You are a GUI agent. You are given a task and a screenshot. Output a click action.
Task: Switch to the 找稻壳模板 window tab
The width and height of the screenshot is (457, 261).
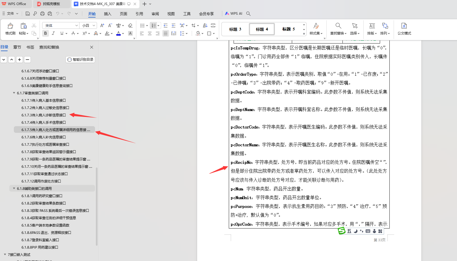click(x=51, y=4)
